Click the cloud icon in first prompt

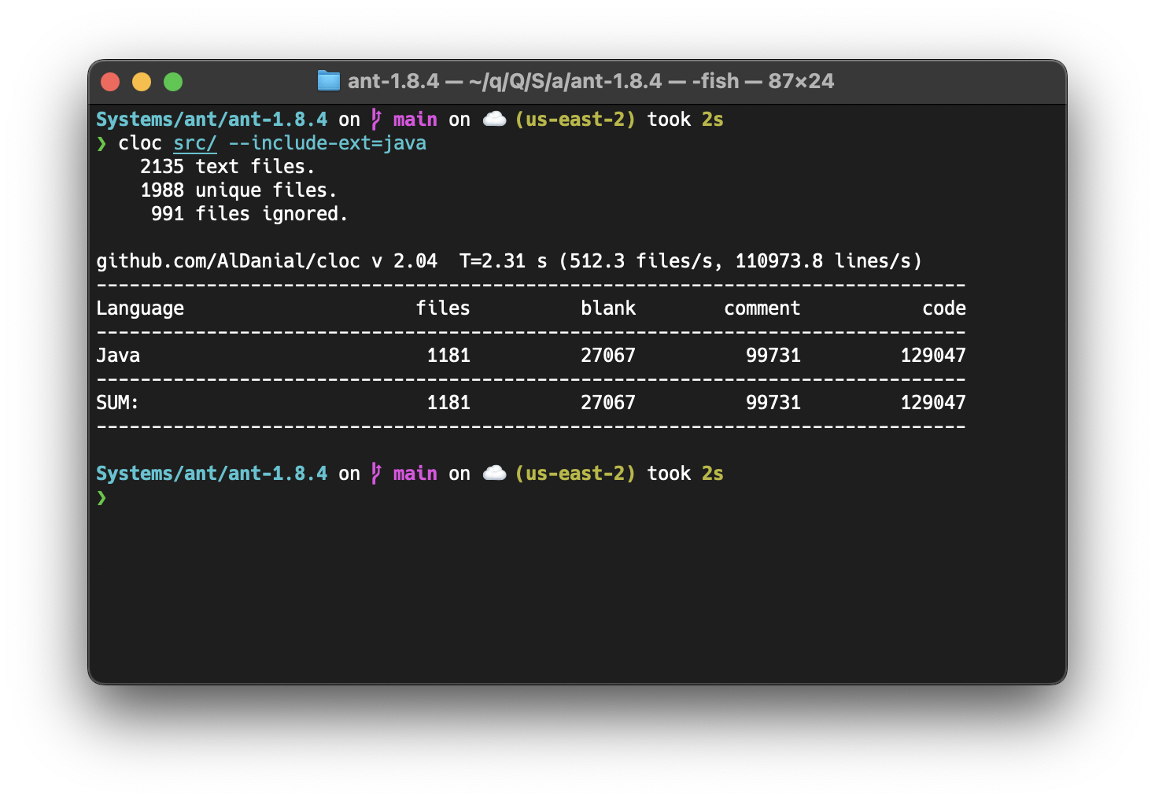pyautogui.click(x=494, y=119)
